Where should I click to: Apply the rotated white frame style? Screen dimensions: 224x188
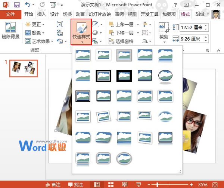point(103,116)
